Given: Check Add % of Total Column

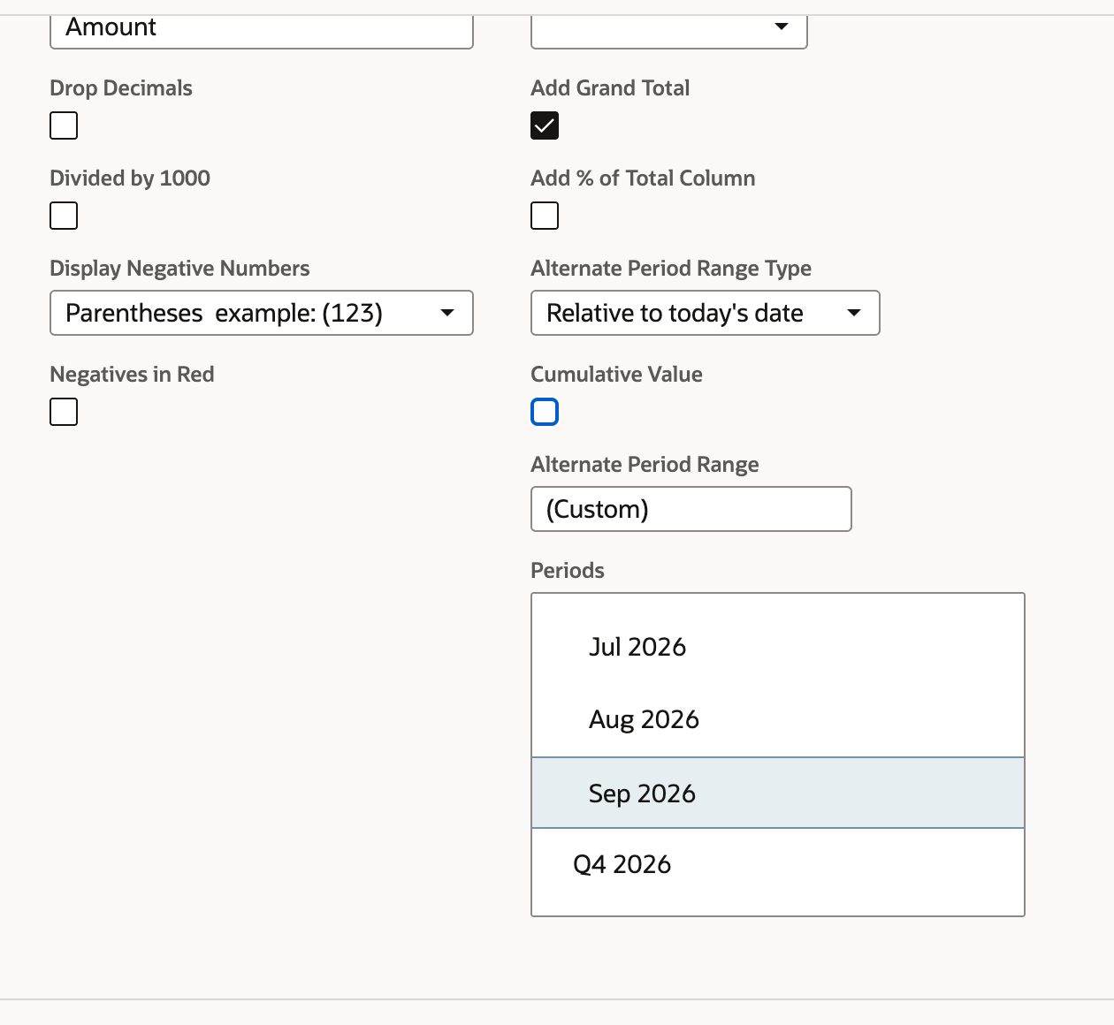Looking at the screenshot, I should point(545,216).
